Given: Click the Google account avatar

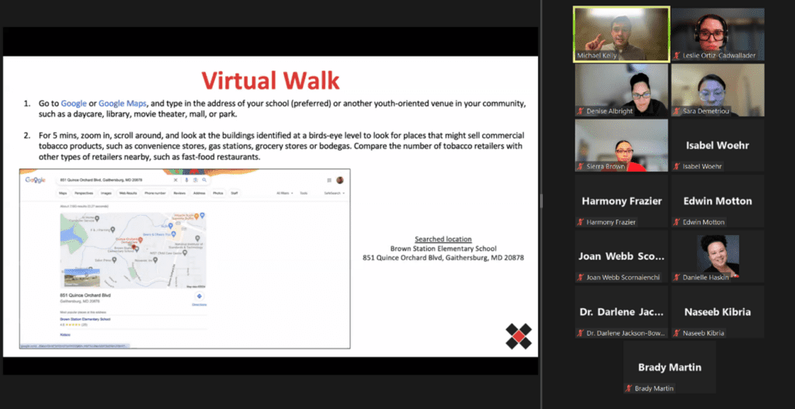Looking at the screenshot, I should tap(339, 180).
